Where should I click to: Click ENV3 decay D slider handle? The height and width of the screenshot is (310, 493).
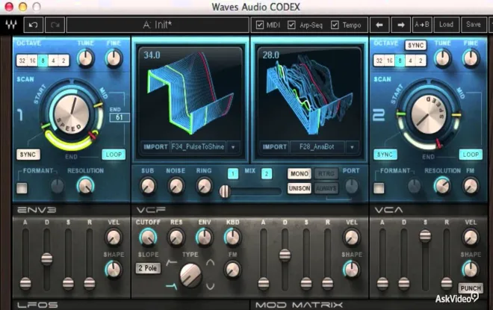click(47, 258)
